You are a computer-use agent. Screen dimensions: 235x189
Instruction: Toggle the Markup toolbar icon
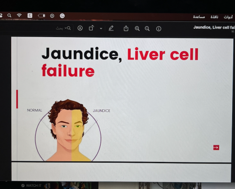[80, 28]
